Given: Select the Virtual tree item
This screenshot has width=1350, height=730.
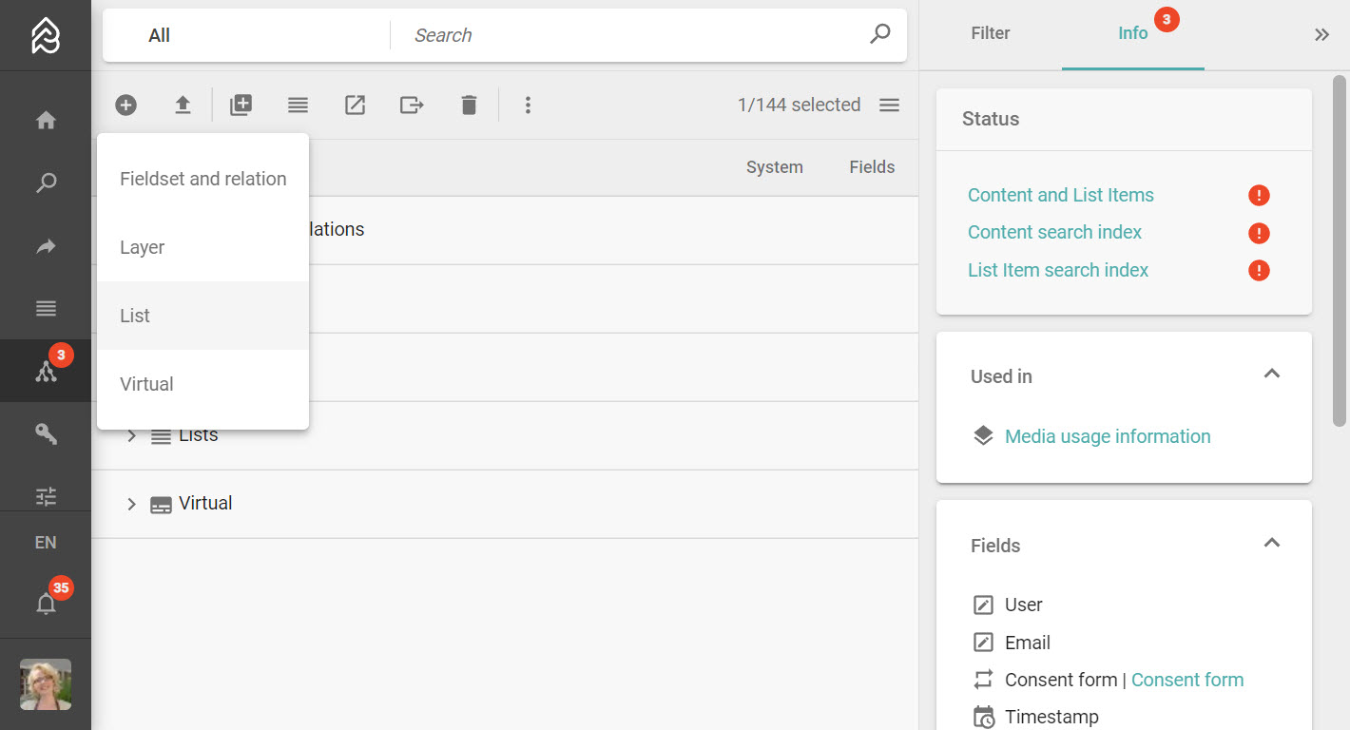Looking at the screenshot, I should [205, 503].
